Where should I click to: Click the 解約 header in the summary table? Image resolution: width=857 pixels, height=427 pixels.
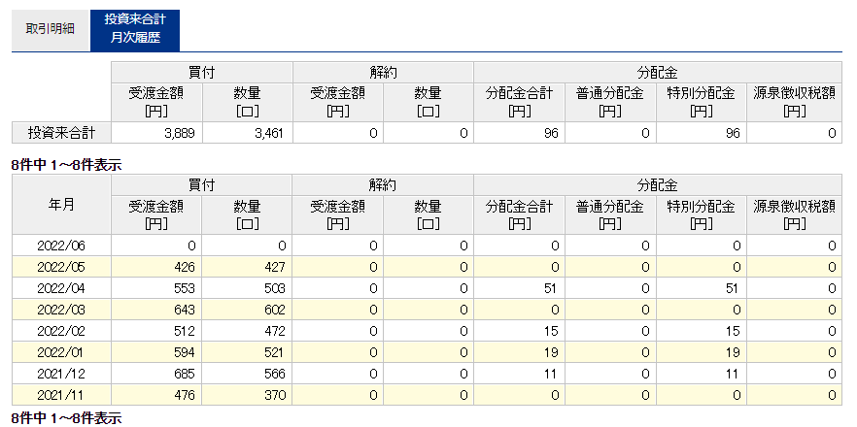point(383,73)
